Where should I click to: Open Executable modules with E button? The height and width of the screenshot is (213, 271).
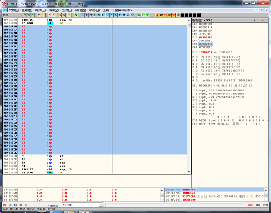point(87,15)
